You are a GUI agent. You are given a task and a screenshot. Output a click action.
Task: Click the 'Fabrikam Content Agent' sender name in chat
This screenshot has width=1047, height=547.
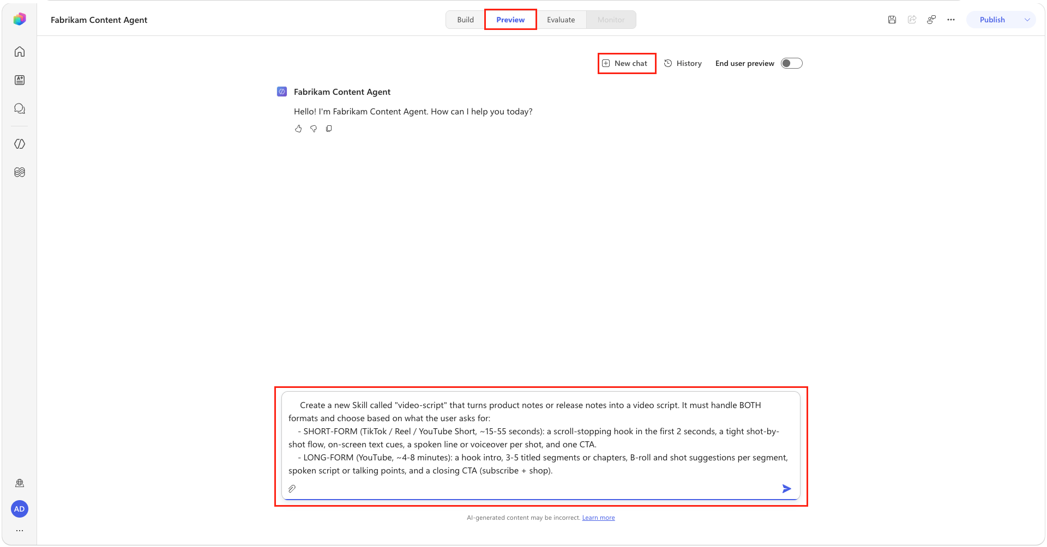(x=342, y=92)
